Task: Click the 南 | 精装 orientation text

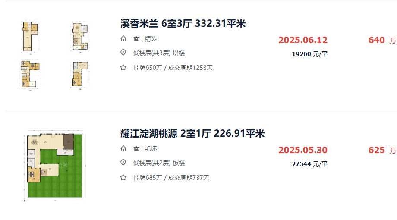Action: 145,39
